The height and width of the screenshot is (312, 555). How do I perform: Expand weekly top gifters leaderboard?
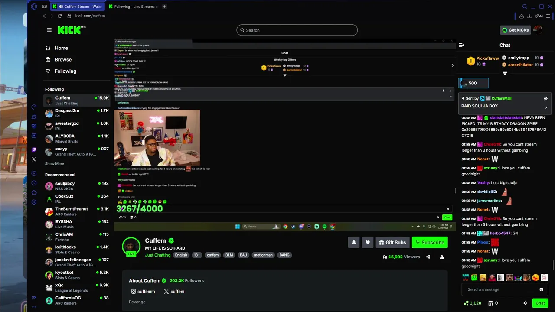[x=505, y=73]
